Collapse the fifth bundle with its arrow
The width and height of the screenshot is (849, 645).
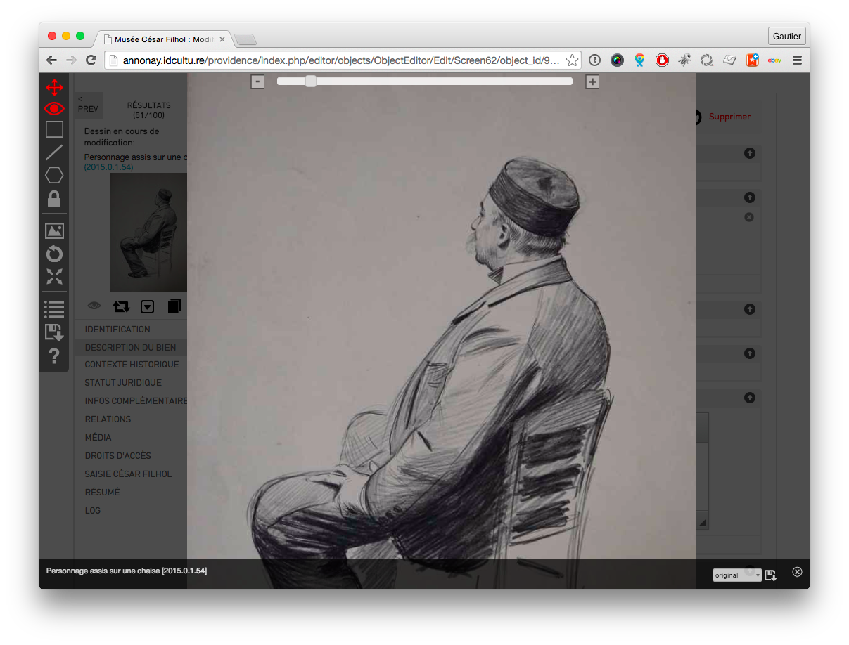[x=749, y=398]
